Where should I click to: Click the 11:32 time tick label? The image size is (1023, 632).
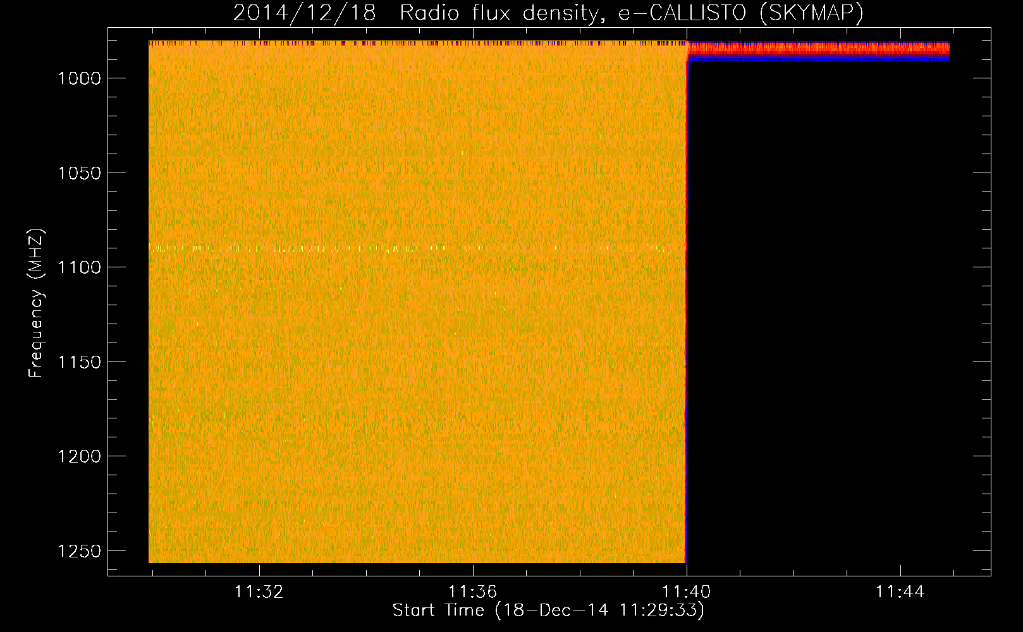pos(259,592)
